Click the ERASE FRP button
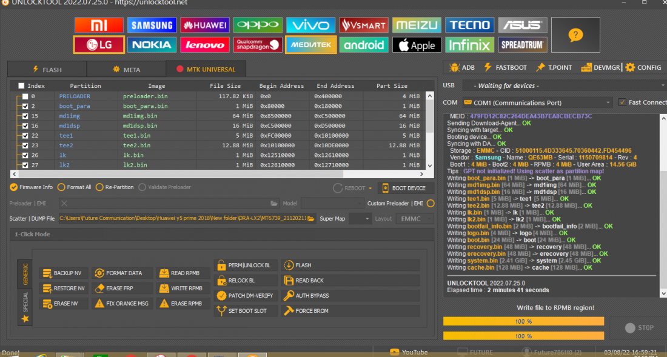667x357 pixels. 122,288
